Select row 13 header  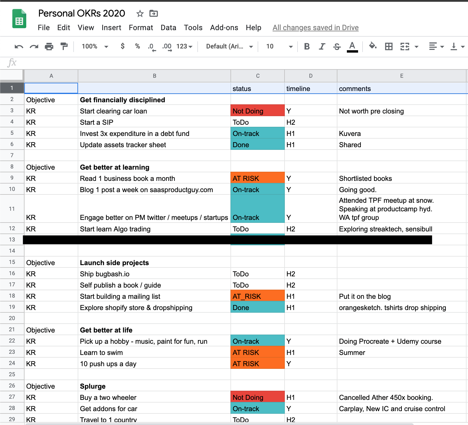12,239
